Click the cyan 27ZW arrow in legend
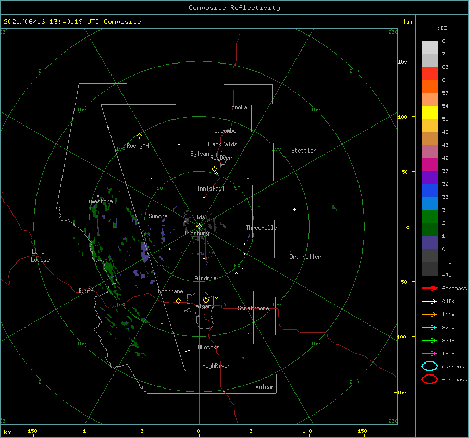Image resolution: width=469 pixels, height=438 pixels. coord(429,328)
